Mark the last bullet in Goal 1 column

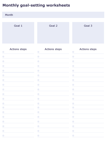point(3,135)
